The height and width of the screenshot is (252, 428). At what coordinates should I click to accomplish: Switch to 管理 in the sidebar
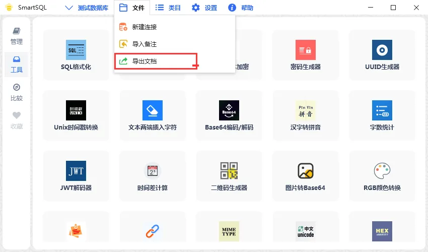(x=17, y=36)
